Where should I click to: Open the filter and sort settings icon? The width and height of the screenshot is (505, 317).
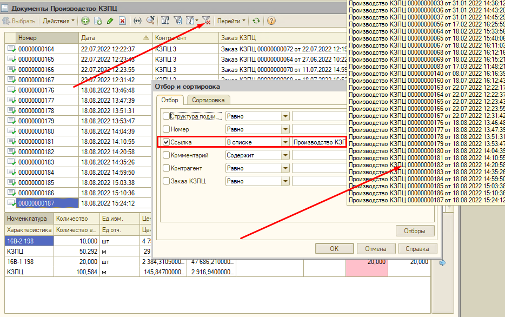point(165,21)
